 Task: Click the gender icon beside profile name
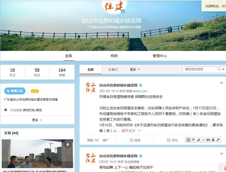(x=145, y=21)
